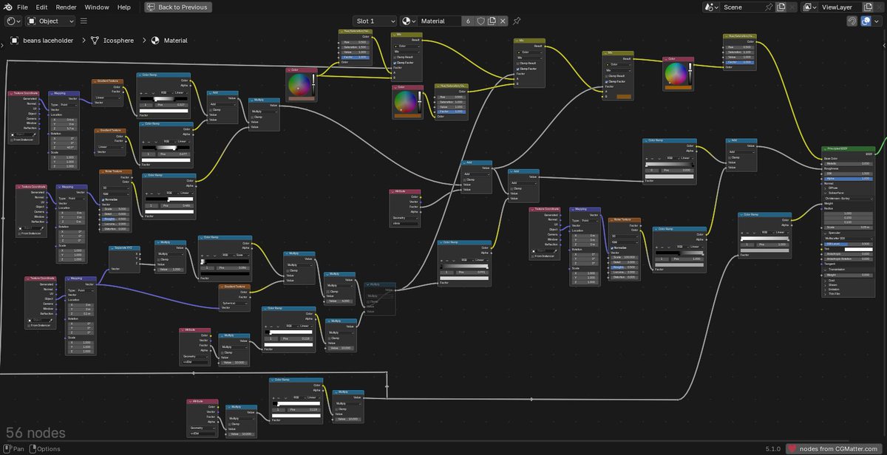Image resolution: width=887 pixels, height=455 pixels.
Task: Click the beans laceholder object icon in breadcrumbs
Action: point(14,41)
